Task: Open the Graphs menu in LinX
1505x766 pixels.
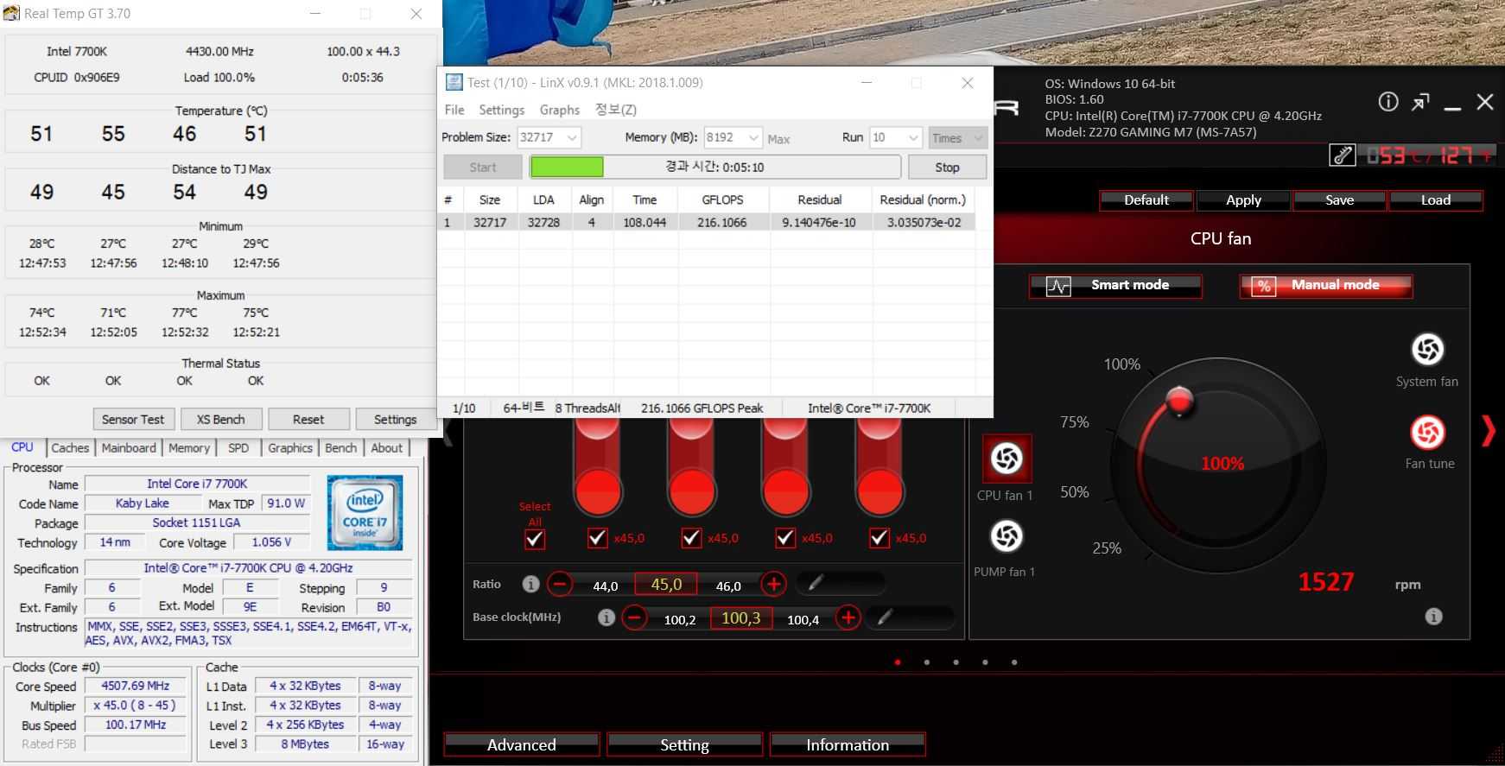Action: pyautogui.click(x=559, y=110)
